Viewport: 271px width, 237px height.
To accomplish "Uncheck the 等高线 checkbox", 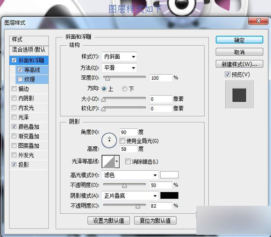I will [20, 70].
